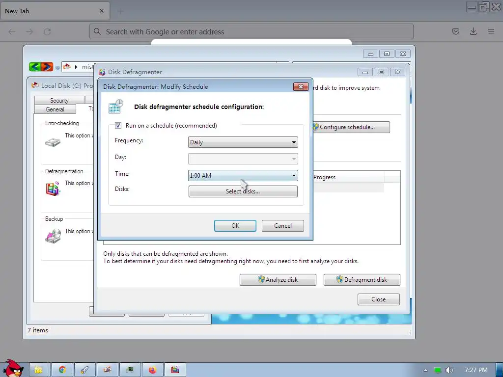Click the address bar folder icon in Explorer
Image resolution: width=503 pixels, height=377 pixels.
pyautogui.click(x=67, y=66)
